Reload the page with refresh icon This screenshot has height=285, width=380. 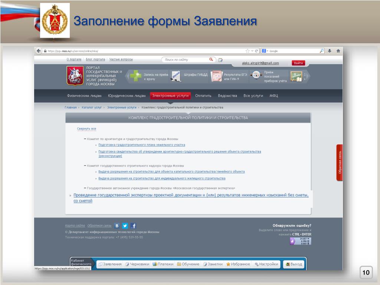tap(256, 51)
